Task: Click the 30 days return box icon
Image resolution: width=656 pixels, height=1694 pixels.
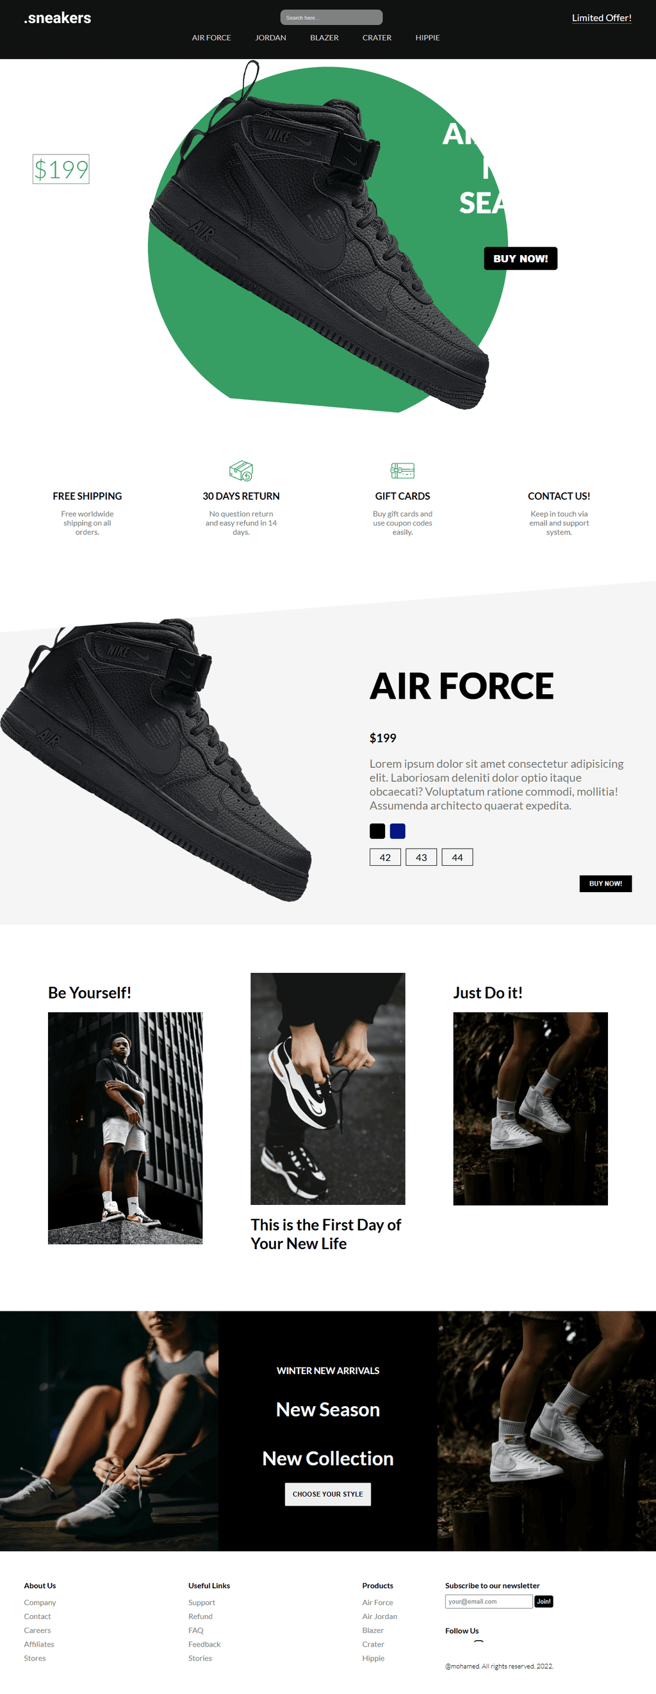Action: tap(242, 471)
